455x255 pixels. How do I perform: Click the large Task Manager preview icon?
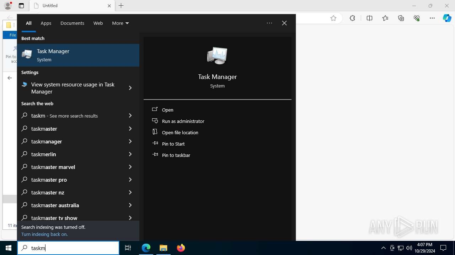tap(217, 56)
